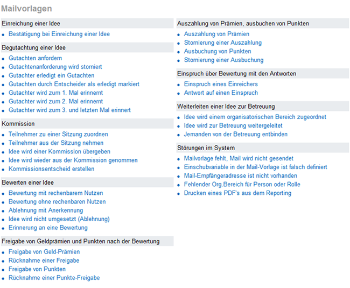Select 'Stornierung einer Ausbuchung' link
350x288 pixels.
[x=223, y=60]
